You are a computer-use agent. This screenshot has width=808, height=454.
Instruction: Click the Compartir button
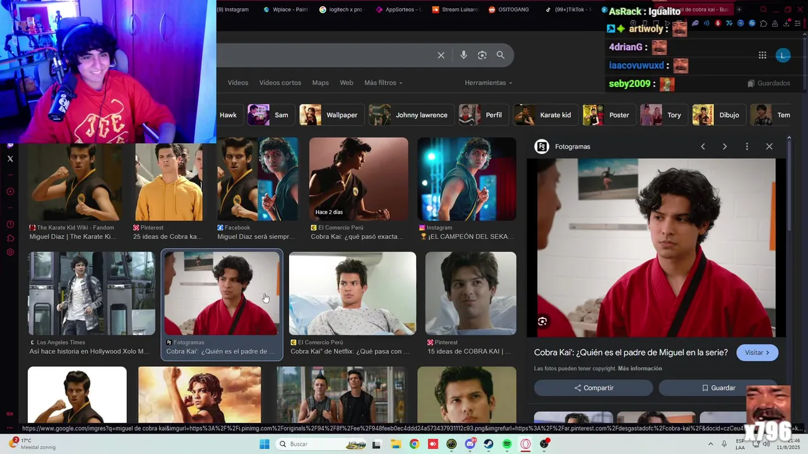click(x=593, y=388)
